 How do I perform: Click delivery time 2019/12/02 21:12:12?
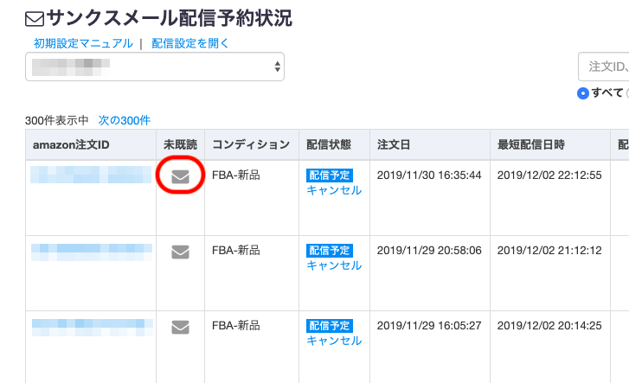pos(549,251)
